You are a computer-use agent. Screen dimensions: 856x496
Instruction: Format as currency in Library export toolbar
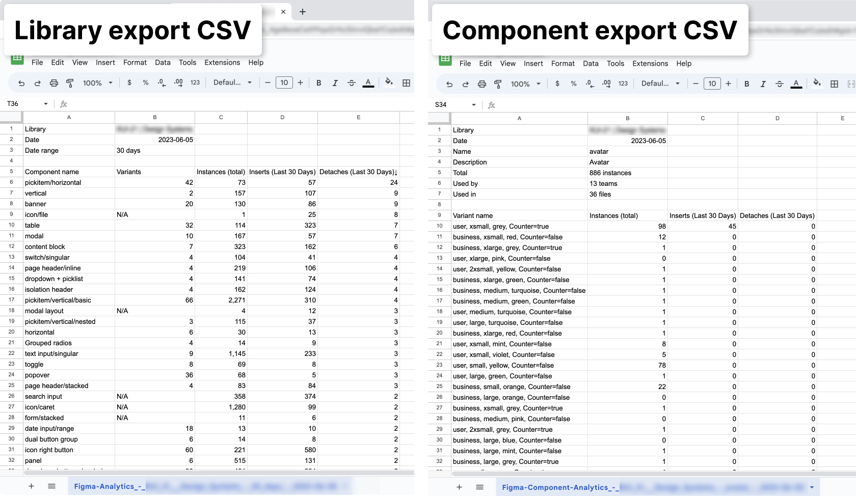[x=129, y=82]
